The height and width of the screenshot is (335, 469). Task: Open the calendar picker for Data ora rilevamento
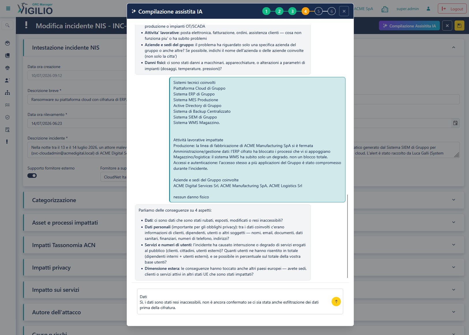click(455, 123)
